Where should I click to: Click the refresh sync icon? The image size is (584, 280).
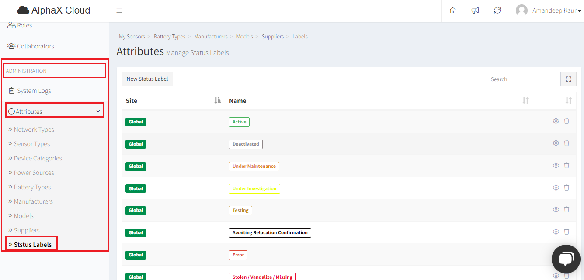[x=497, y=10]
